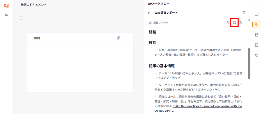
Task: Click the 無題 card title field
Action: coord(37,38)
